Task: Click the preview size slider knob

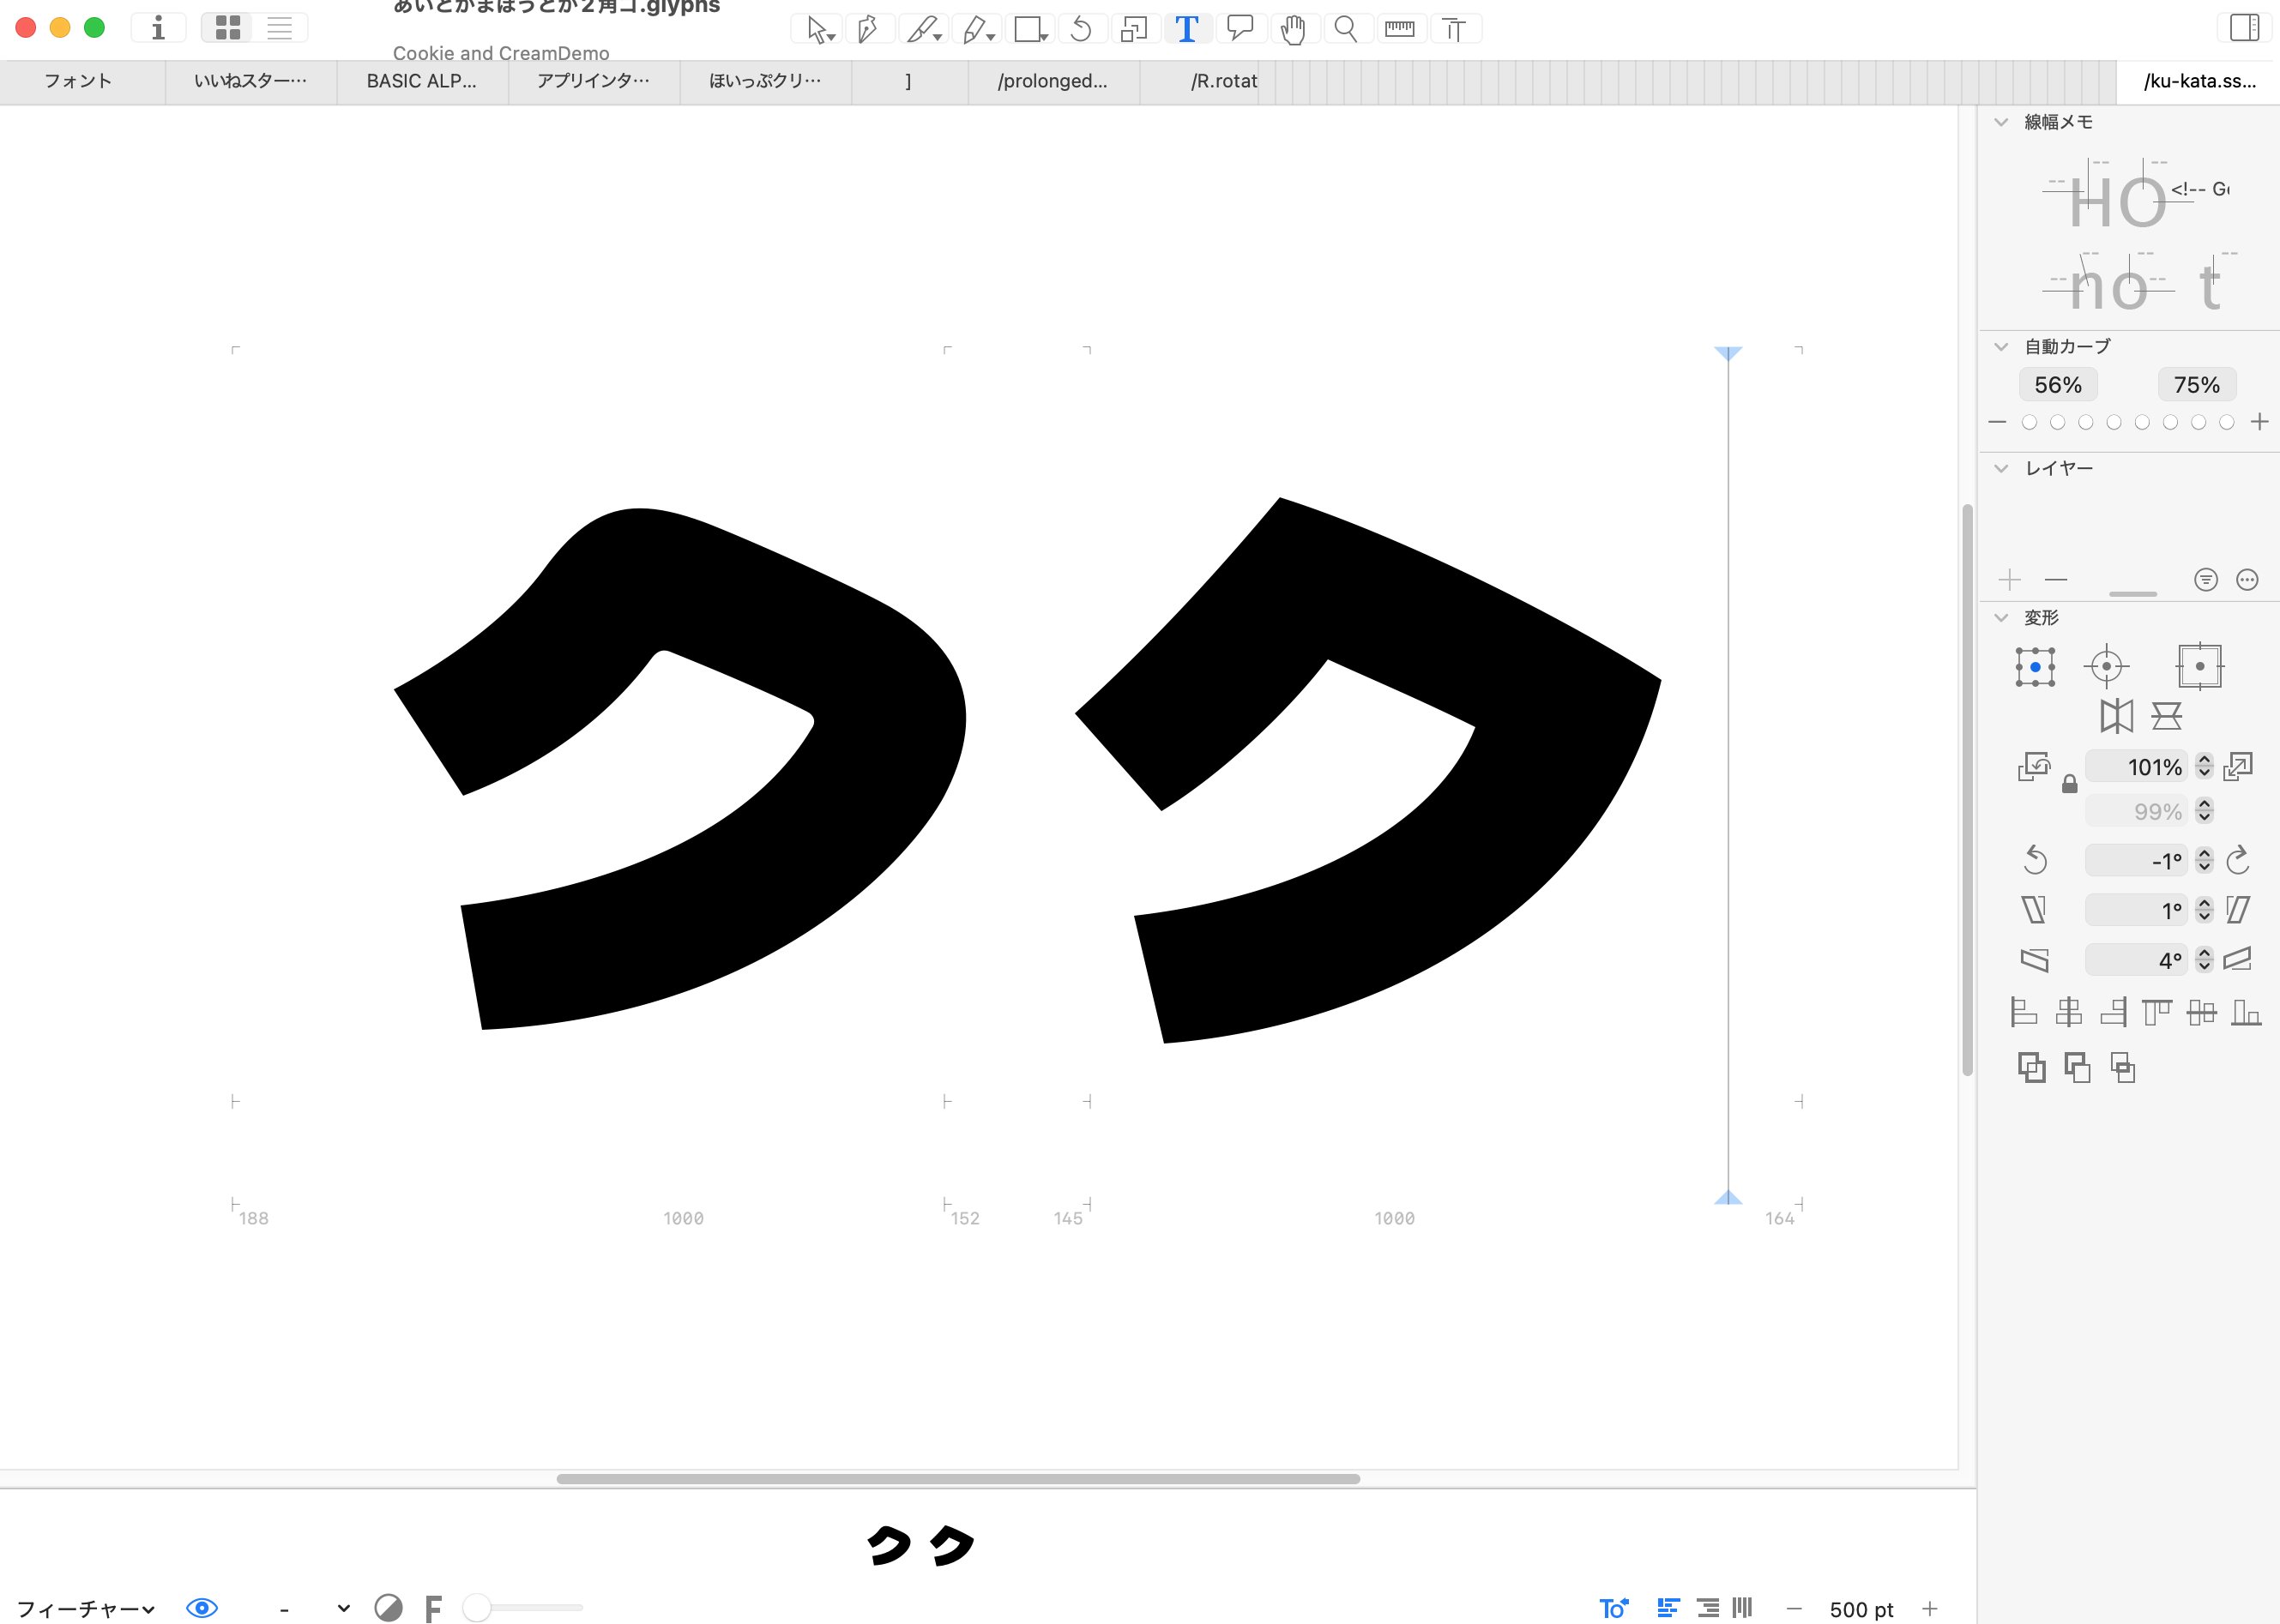Action: click(x=476, y=1608)
